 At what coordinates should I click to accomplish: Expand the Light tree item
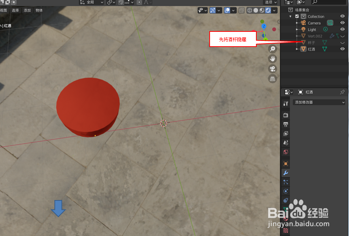click(x=297, y=29)
